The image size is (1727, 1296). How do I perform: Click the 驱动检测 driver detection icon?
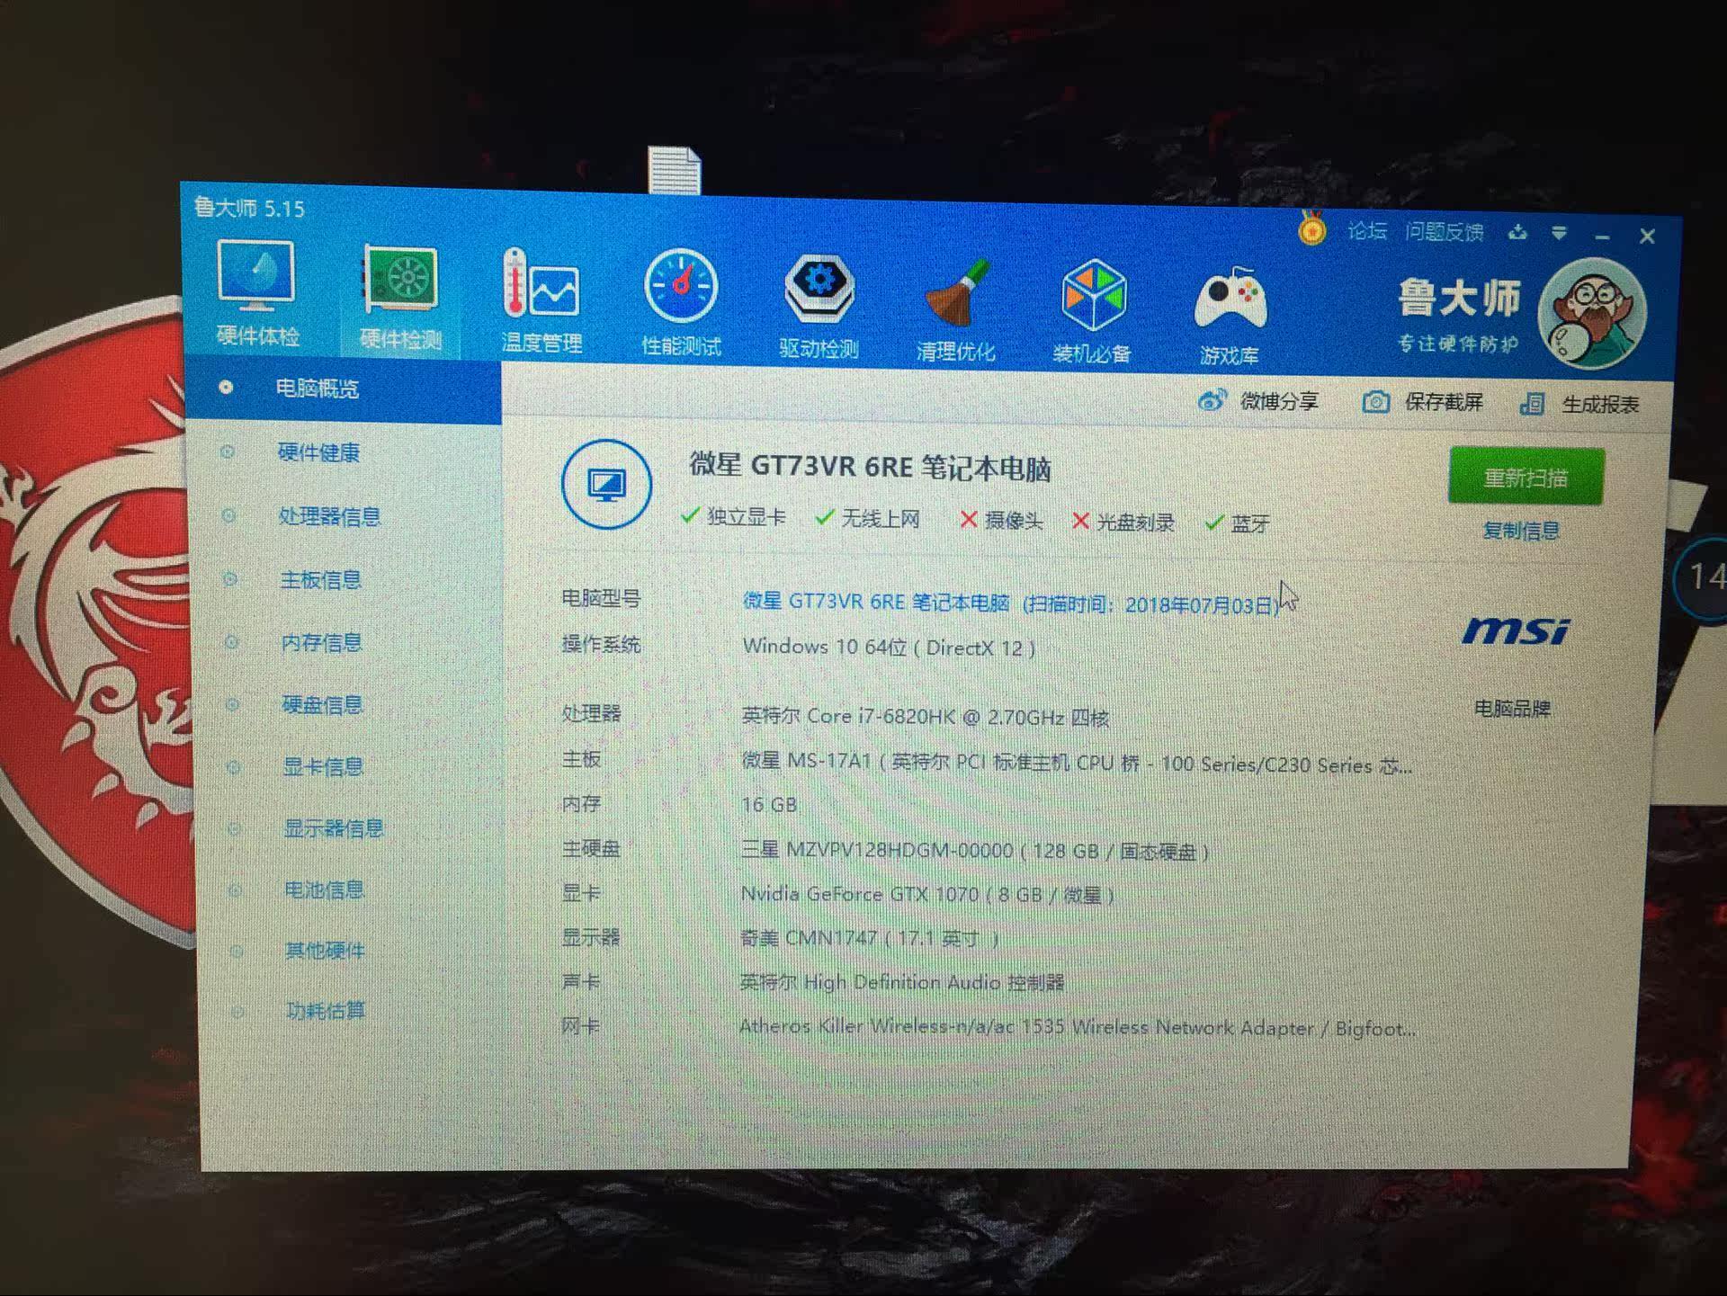click(818, 290)
